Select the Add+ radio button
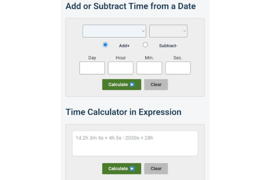This screenshot has width=270, height=180. click(x=105, y=45)
